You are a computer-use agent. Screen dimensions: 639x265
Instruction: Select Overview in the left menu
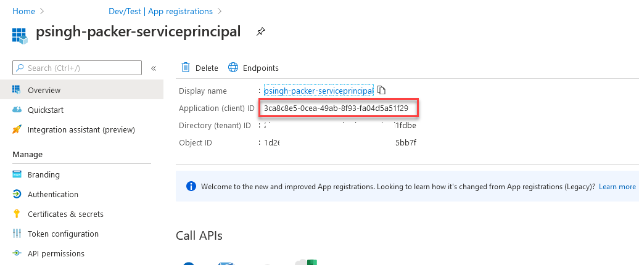tap(44, 90)
